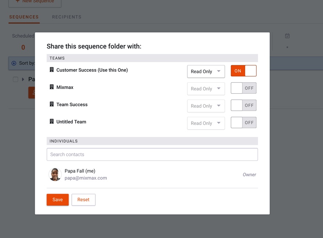The width and height of the screenshot is (323, 238).
Task: Click the Owner label for Papa Fall
Action: tap(249, 175)
